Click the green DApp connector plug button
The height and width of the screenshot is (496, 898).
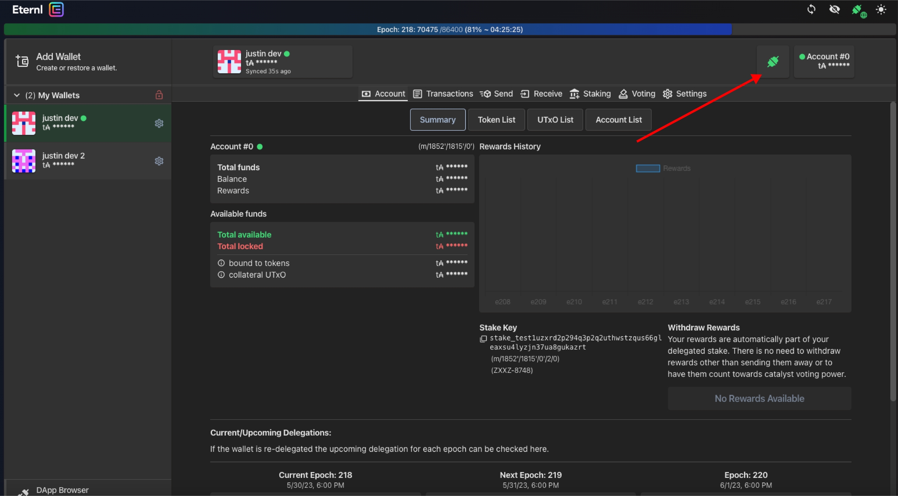(772, 62)
